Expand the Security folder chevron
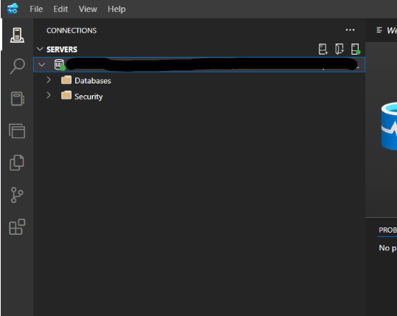Viewport: 397px width, 316px height. tap(49, 95)
